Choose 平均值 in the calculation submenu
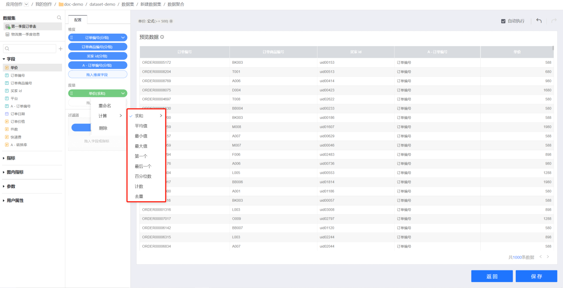 tap(141, 126)
